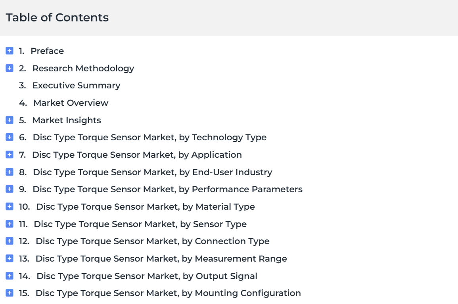Screen dimensions: 458x304
Task: Expand Research Methodology with its plus icon
Action: click(10, 68)
